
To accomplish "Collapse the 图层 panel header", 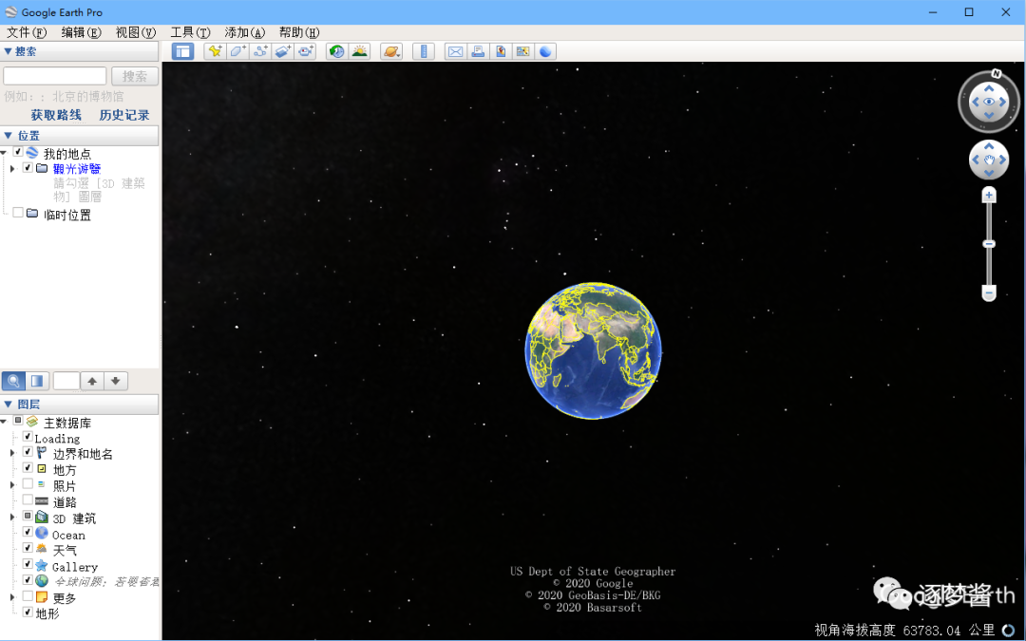I will click(x=79, y=405).
